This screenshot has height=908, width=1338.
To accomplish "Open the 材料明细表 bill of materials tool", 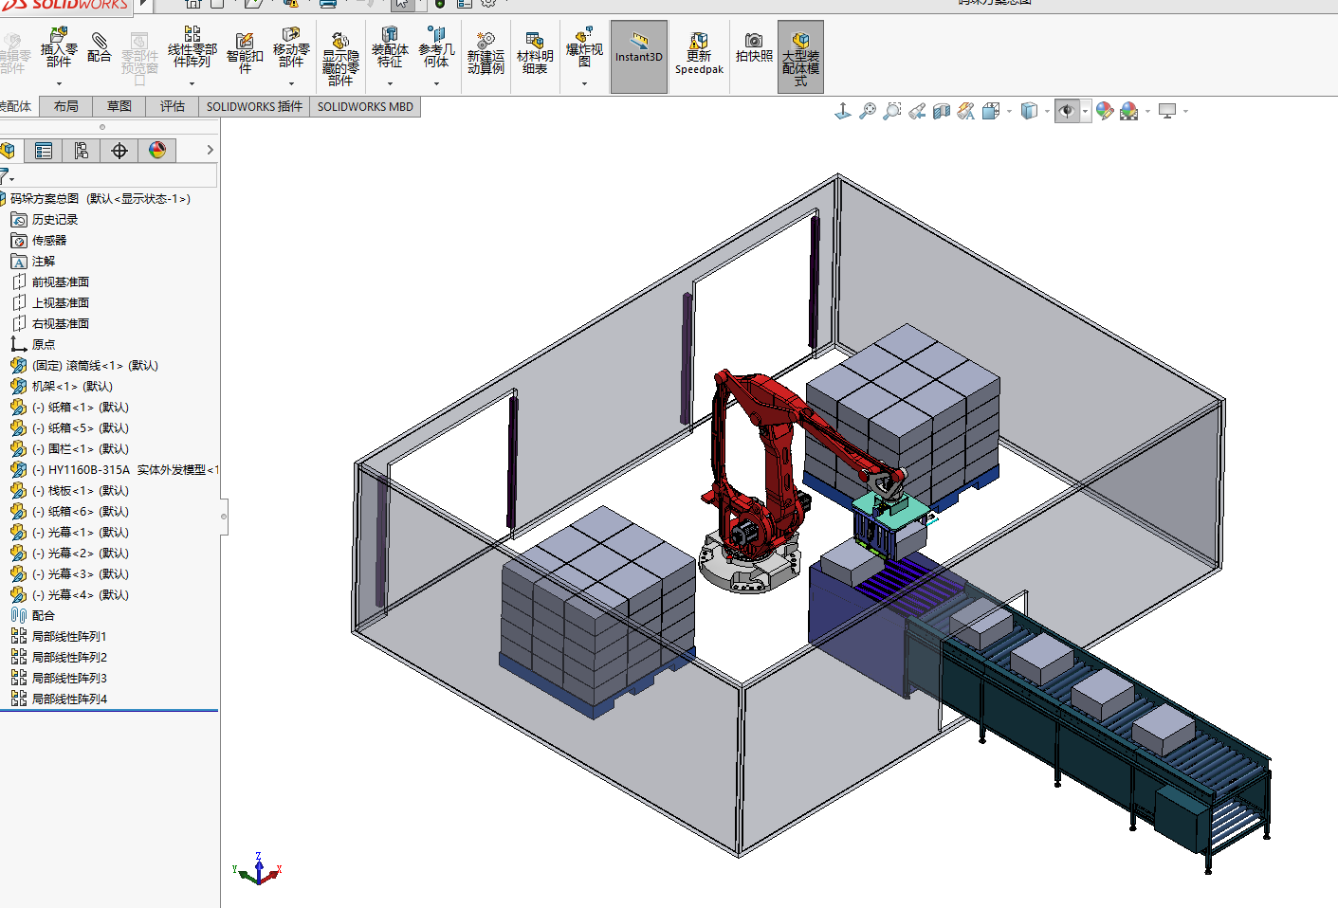I will click(x=535, y=55).
